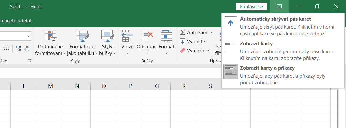The height and width of the screenshot is (128, 346).
Task: Click inside the formula bar
Action: tap(110, 73)
